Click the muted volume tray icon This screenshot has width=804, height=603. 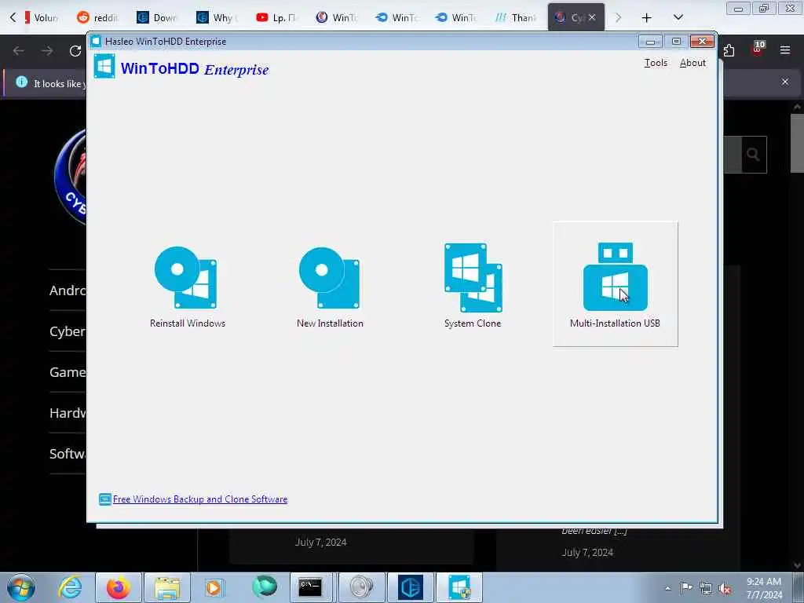click(725, 588)
